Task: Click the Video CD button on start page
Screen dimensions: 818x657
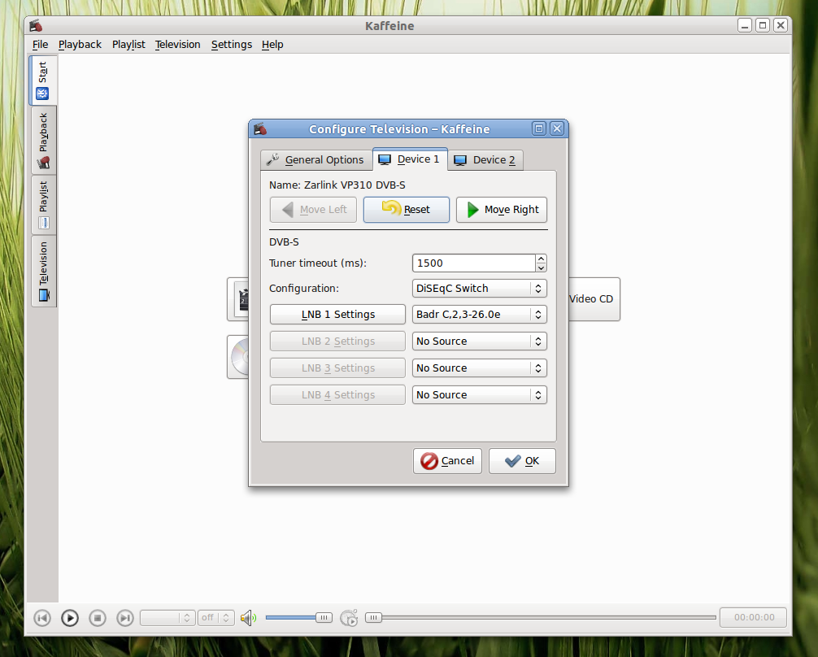Action: [x=594, y=299]
